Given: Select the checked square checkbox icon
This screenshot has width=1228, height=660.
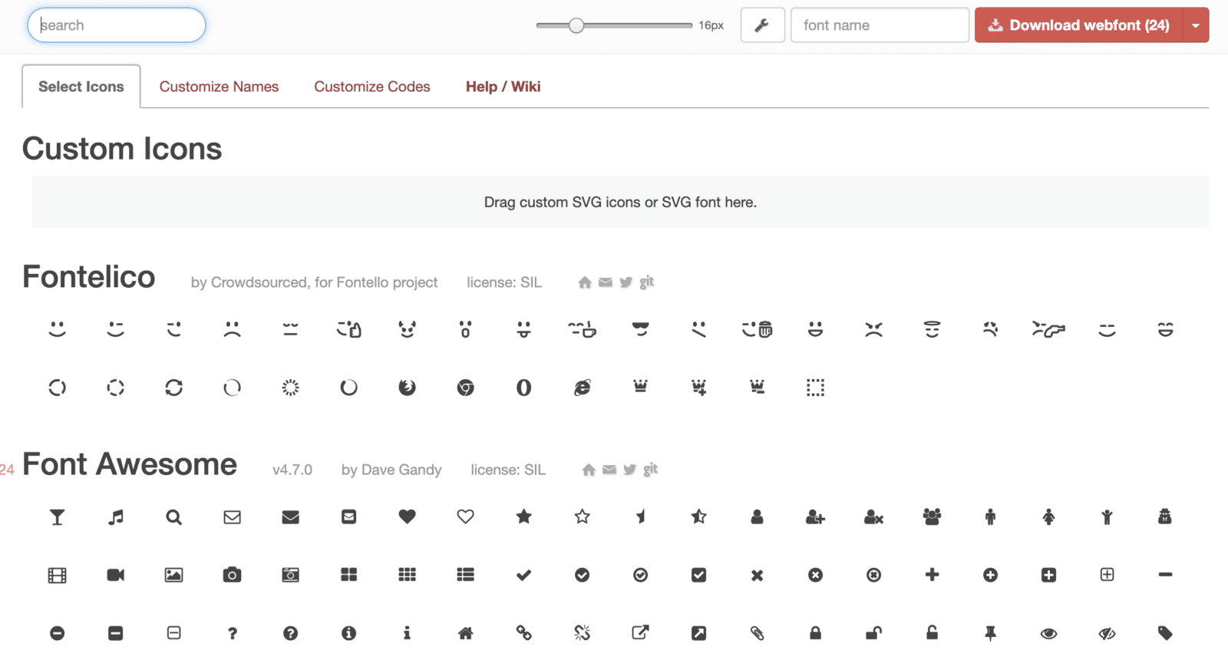Looking at the screenshot, I should point(698,575).
